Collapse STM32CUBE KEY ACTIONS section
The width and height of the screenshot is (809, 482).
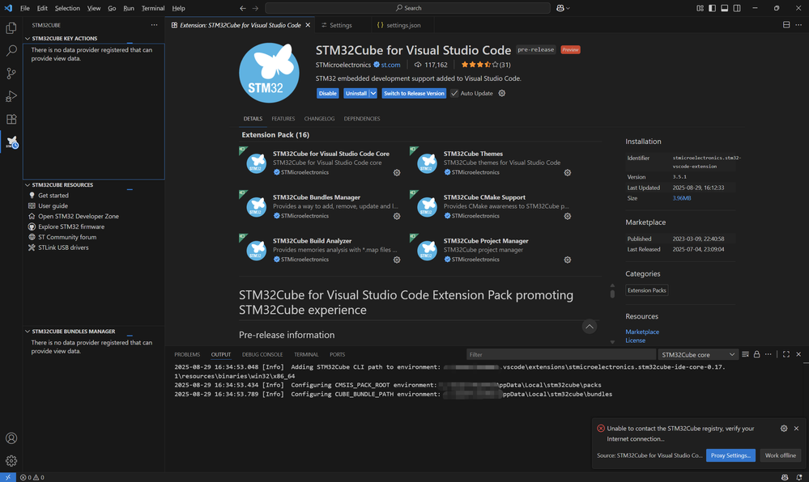[x=28, y=38]
